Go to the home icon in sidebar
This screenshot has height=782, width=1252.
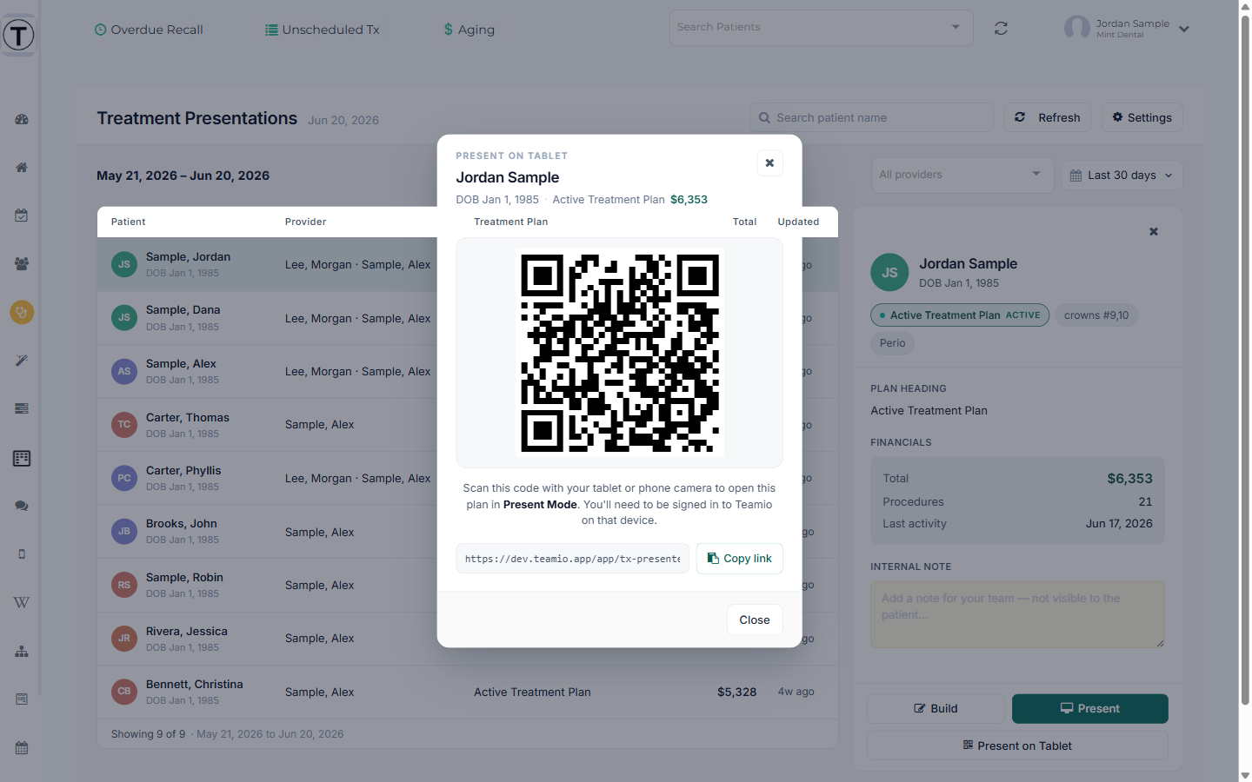(22, 167)
